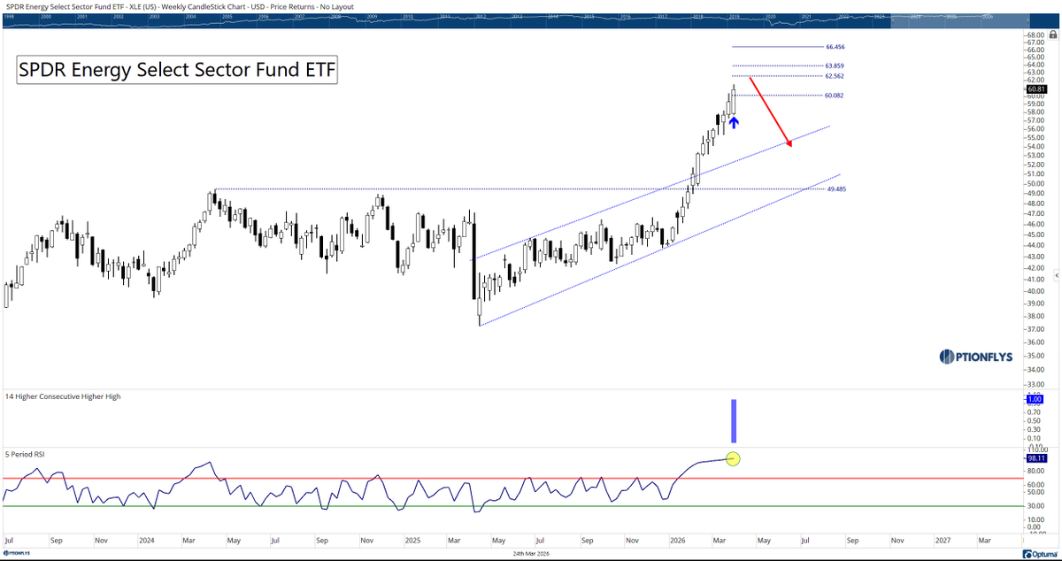This screenshot has height=561, width=1062.
Task: Click the 2025 label on date axis
Action: 413,539
